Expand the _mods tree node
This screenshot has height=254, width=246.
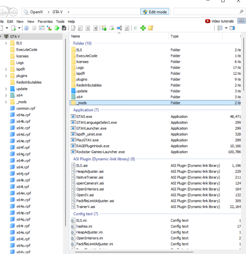[6, 102]
